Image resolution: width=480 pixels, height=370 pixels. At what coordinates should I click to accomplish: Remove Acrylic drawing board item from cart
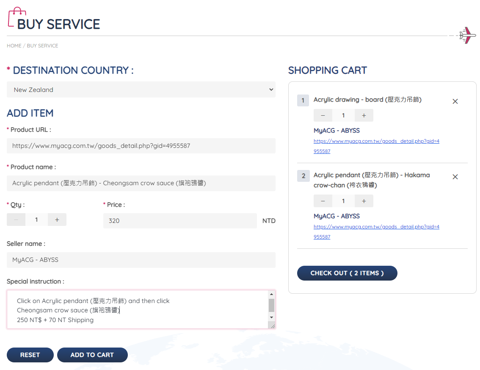[455, 101]
